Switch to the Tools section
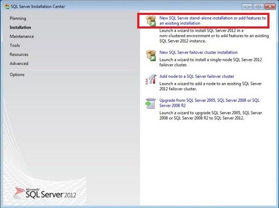The height and width of the screenshot is (208, 279). [14, 45]
